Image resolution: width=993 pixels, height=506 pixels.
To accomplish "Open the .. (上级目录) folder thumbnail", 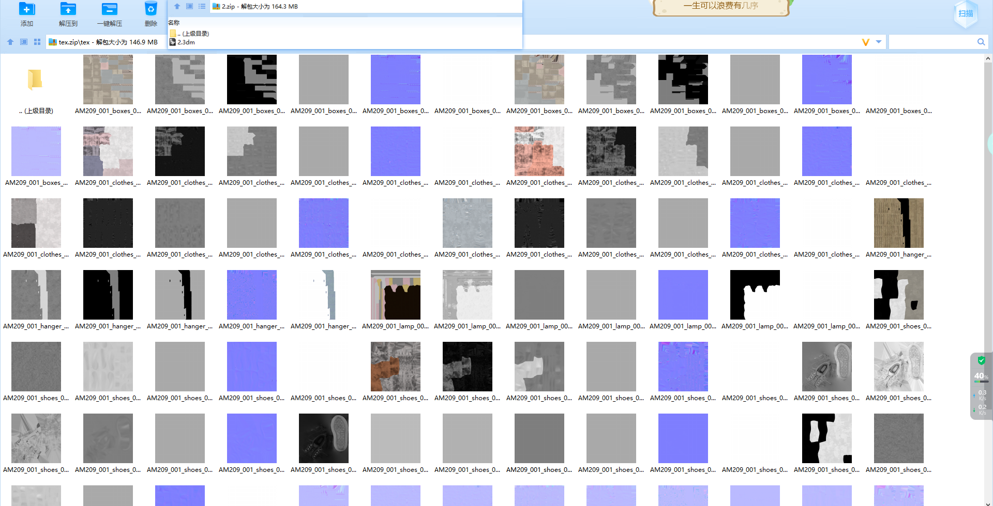I will coord(35,80).
